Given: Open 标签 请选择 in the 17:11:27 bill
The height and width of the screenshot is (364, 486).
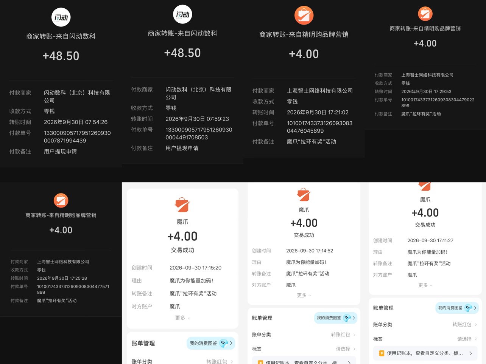Looking at the screenshot, I should point(425,339).
